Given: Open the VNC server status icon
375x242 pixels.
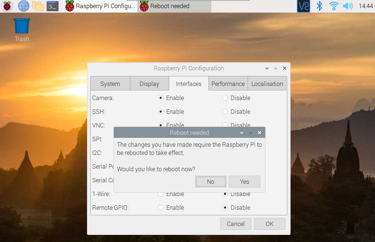Looking at the screenshot, I should 303,6.
